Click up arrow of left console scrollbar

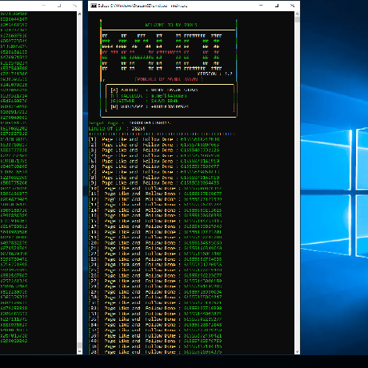79,14
